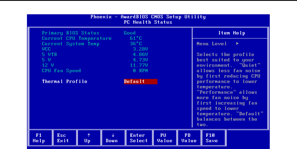Viewport: 297px width, 149px height.
Task: Click the BIOS status value Good
Action: tap(130, 33)
